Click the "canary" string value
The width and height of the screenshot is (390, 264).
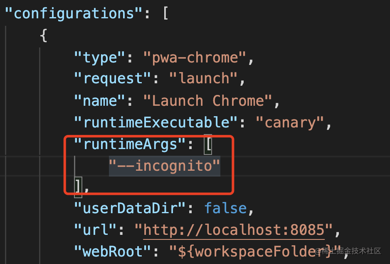289,122
